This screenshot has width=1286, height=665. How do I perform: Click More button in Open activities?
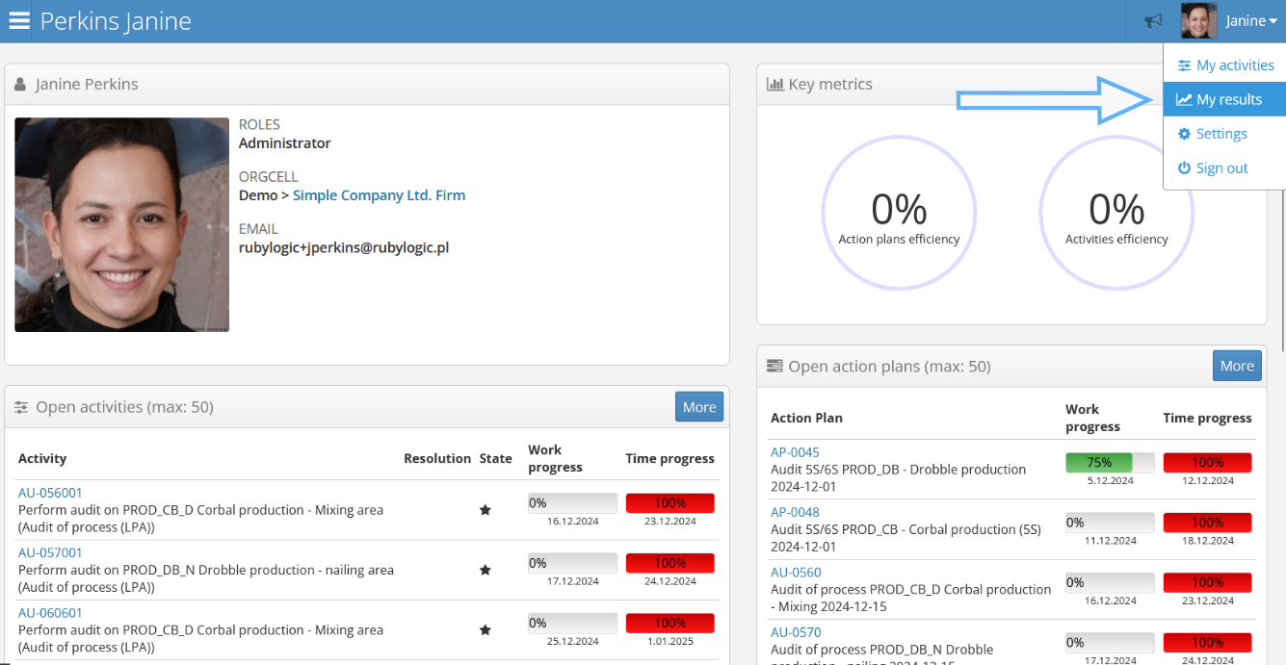click(698, 407)
